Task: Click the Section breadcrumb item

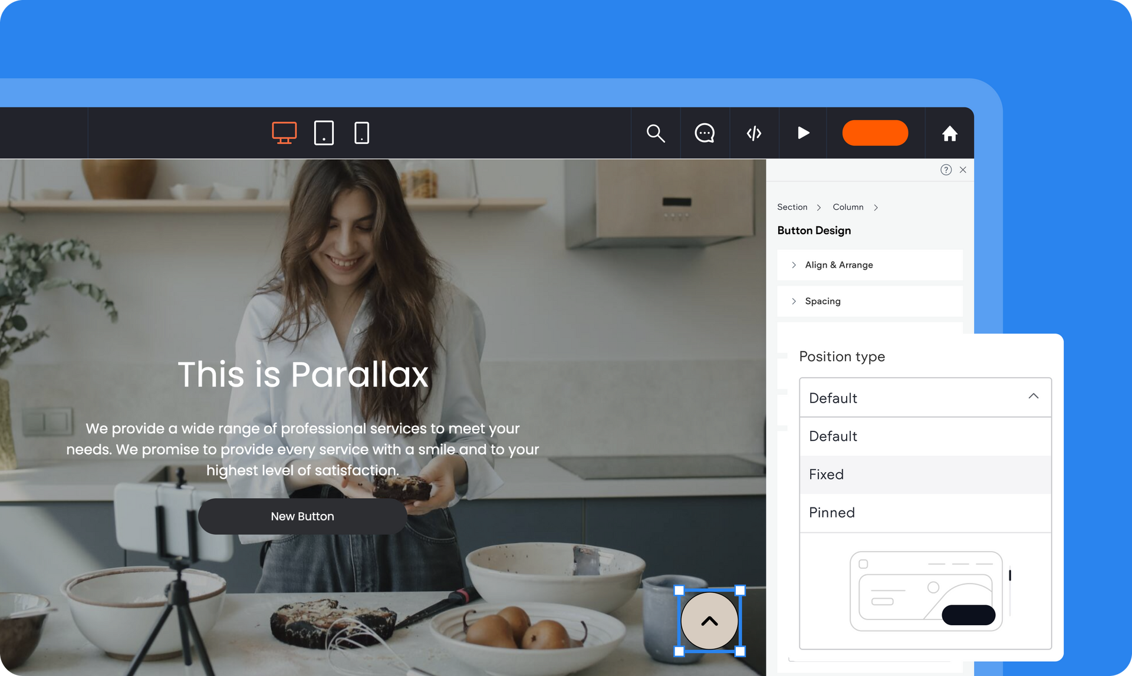Action: point(792,207)
